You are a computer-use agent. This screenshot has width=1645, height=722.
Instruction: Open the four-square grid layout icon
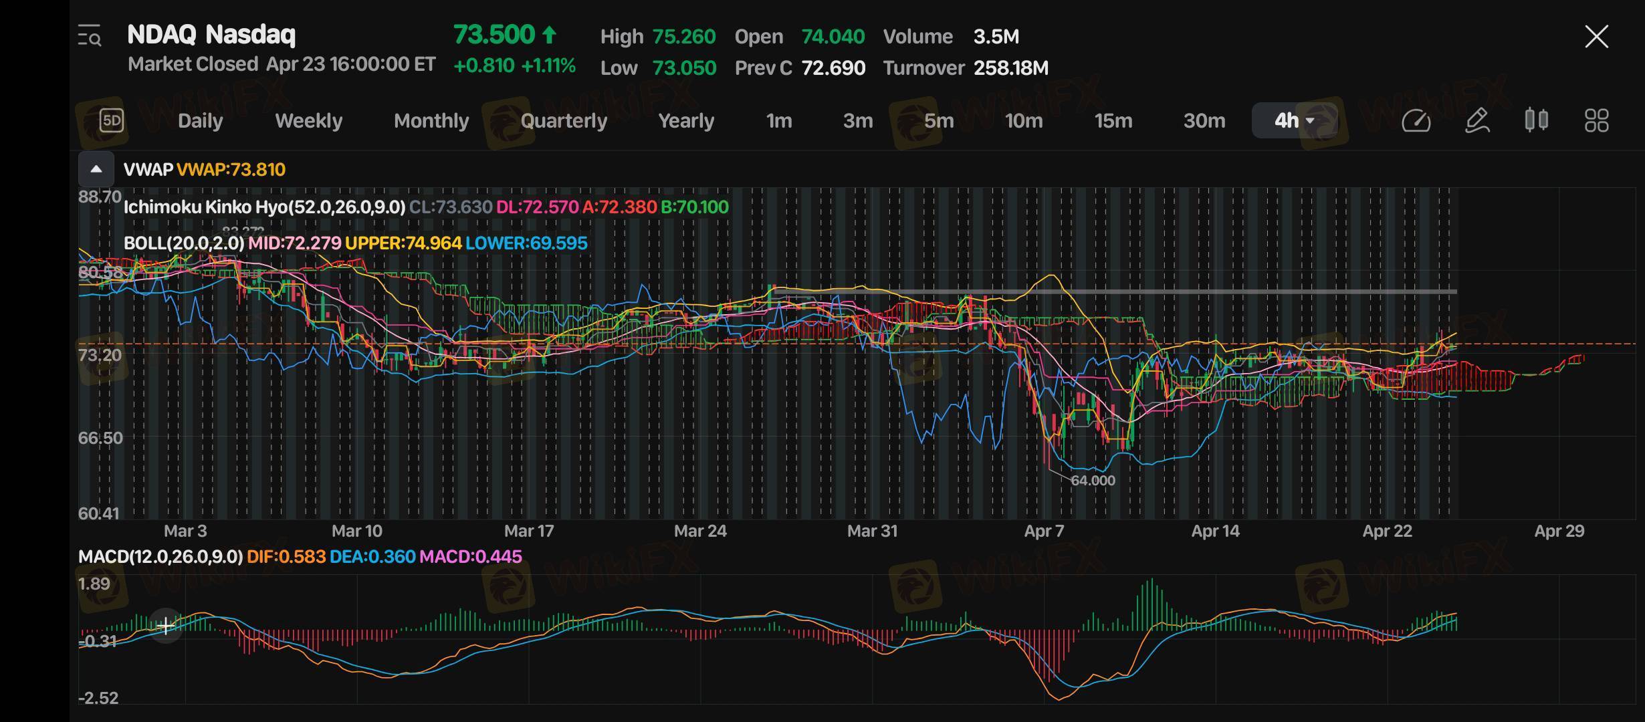coord(1596,121)
